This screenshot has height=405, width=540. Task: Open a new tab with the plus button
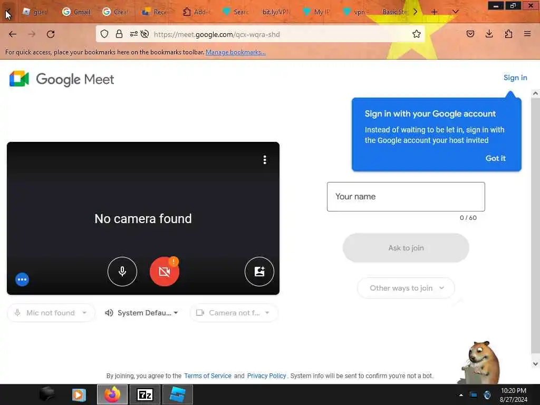(x=435, y=12)
